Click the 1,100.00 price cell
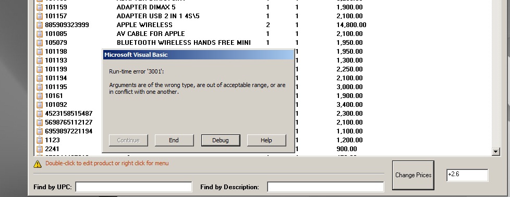510x197 pixels. tap(350, 131)
